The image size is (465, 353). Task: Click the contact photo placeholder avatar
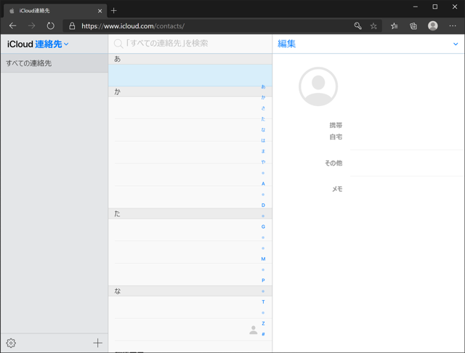[318, 86]
